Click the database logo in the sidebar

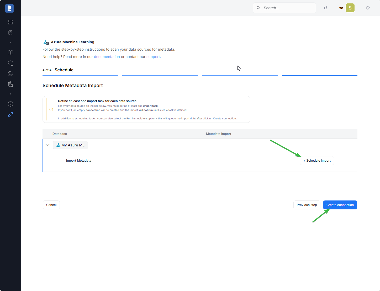[x=9, y=8]
